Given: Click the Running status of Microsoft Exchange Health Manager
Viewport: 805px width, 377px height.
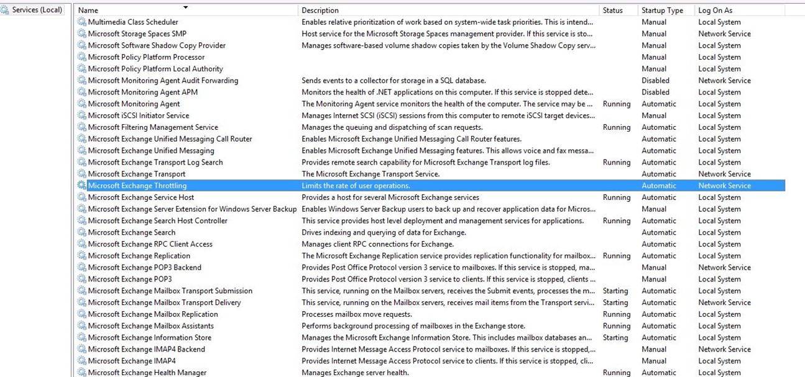Looking at the screenshot, I should coord(617,373).
